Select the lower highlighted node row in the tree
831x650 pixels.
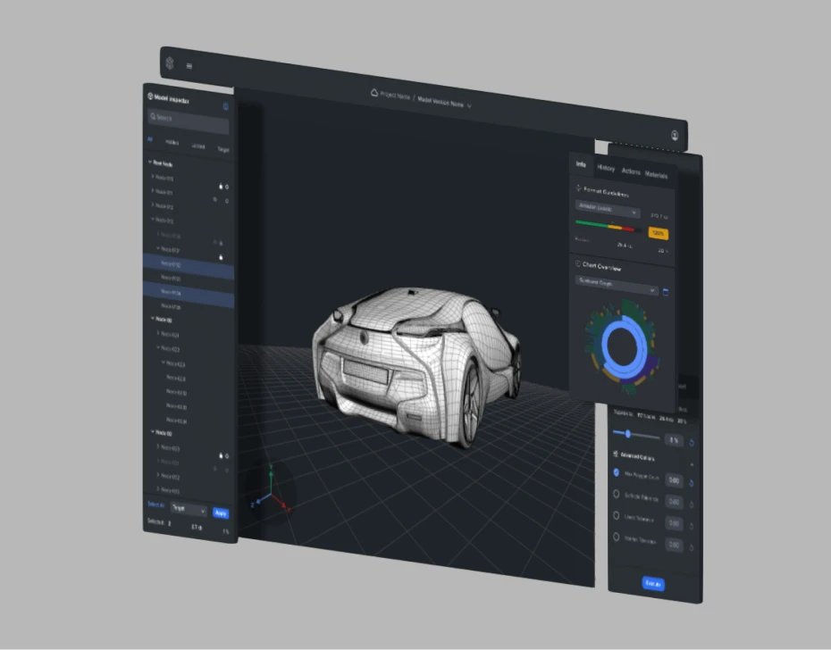click(x=189, y=295)
